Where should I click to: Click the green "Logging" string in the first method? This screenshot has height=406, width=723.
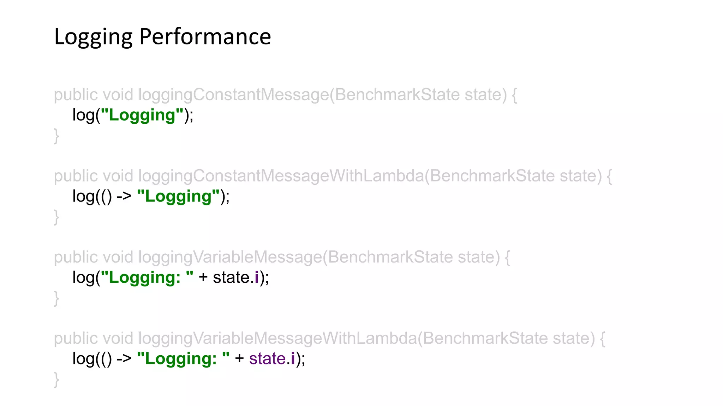pyautogui.click(x=142, y=115)
